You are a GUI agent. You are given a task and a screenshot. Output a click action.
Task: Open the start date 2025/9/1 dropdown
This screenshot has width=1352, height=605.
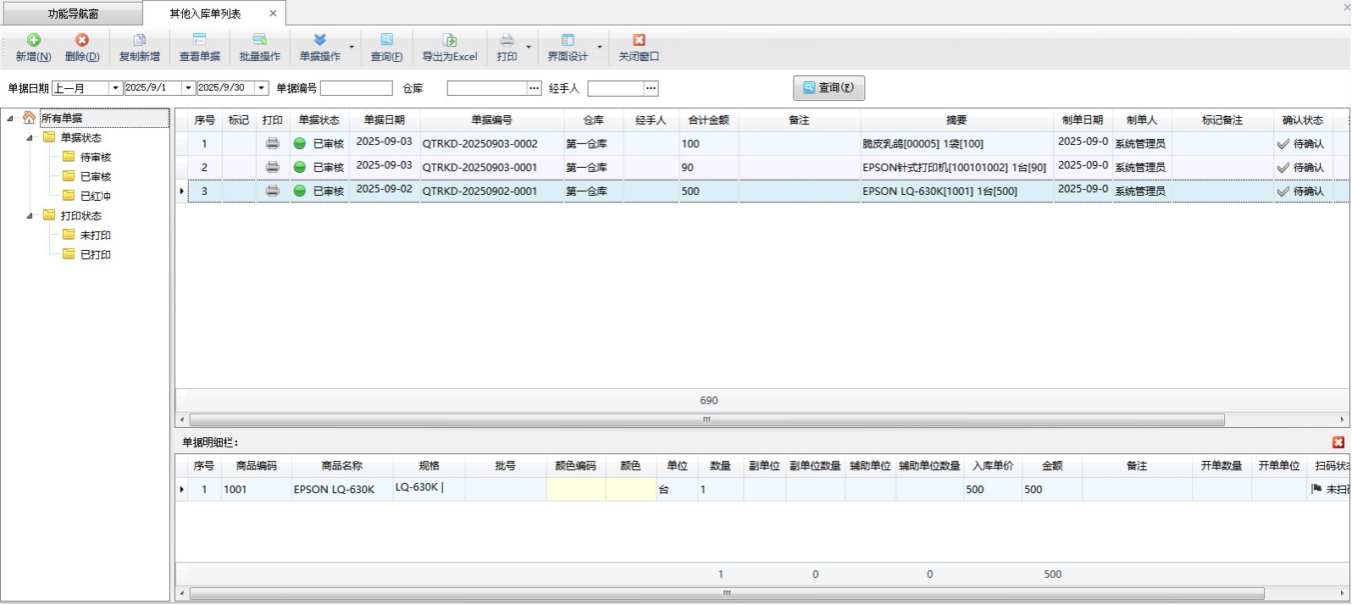coord(189,88)
